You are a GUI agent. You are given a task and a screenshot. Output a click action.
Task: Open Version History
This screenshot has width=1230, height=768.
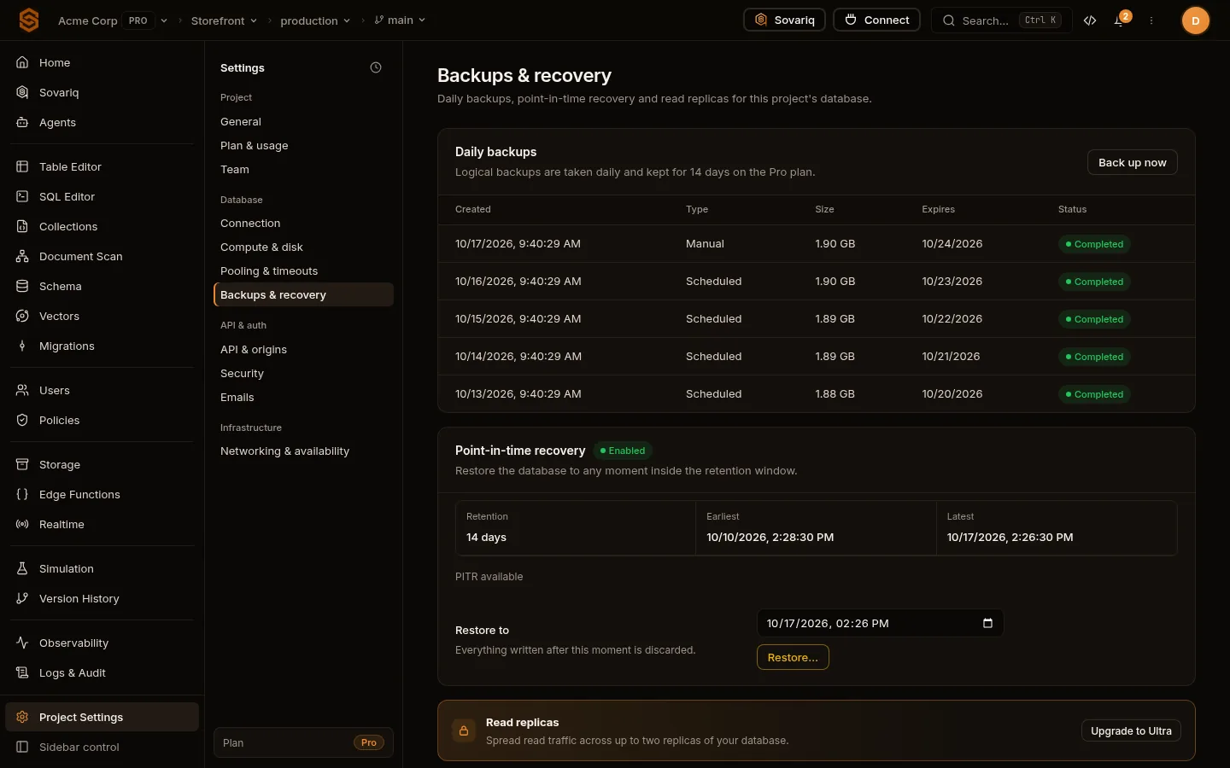(x=102, y=598)
